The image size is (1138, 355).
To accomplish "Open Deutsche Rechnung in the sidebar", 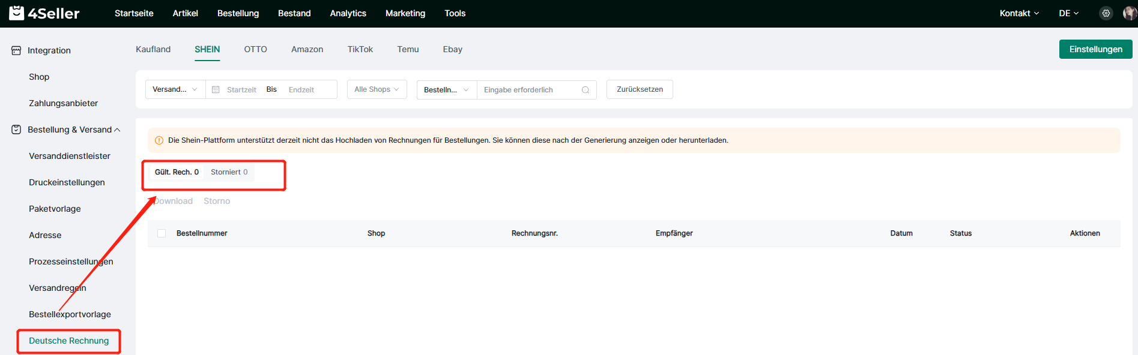I will (69, 341).
